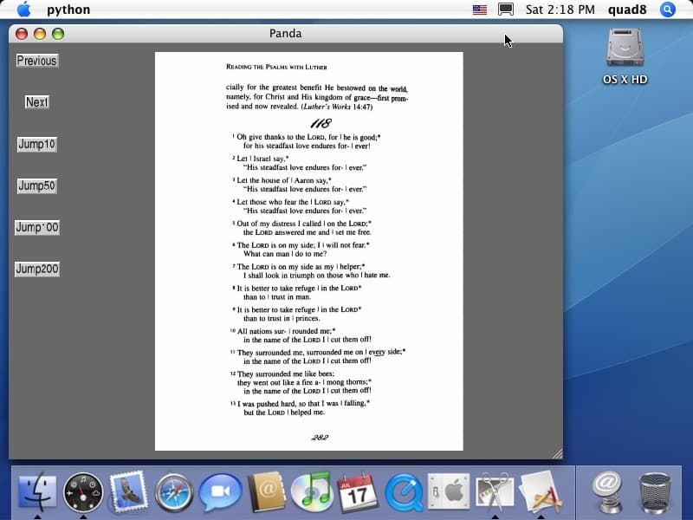
Task: Open the python application menu
Action: (68, 10)
